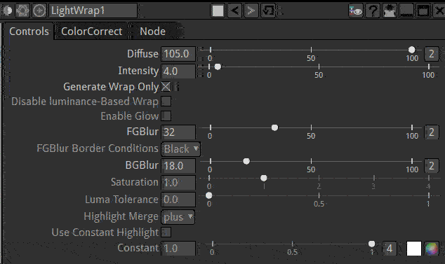Screen dimensions: 445x264
Task: Split Diffuse into channels with 2 button
Action: (432, 54)
